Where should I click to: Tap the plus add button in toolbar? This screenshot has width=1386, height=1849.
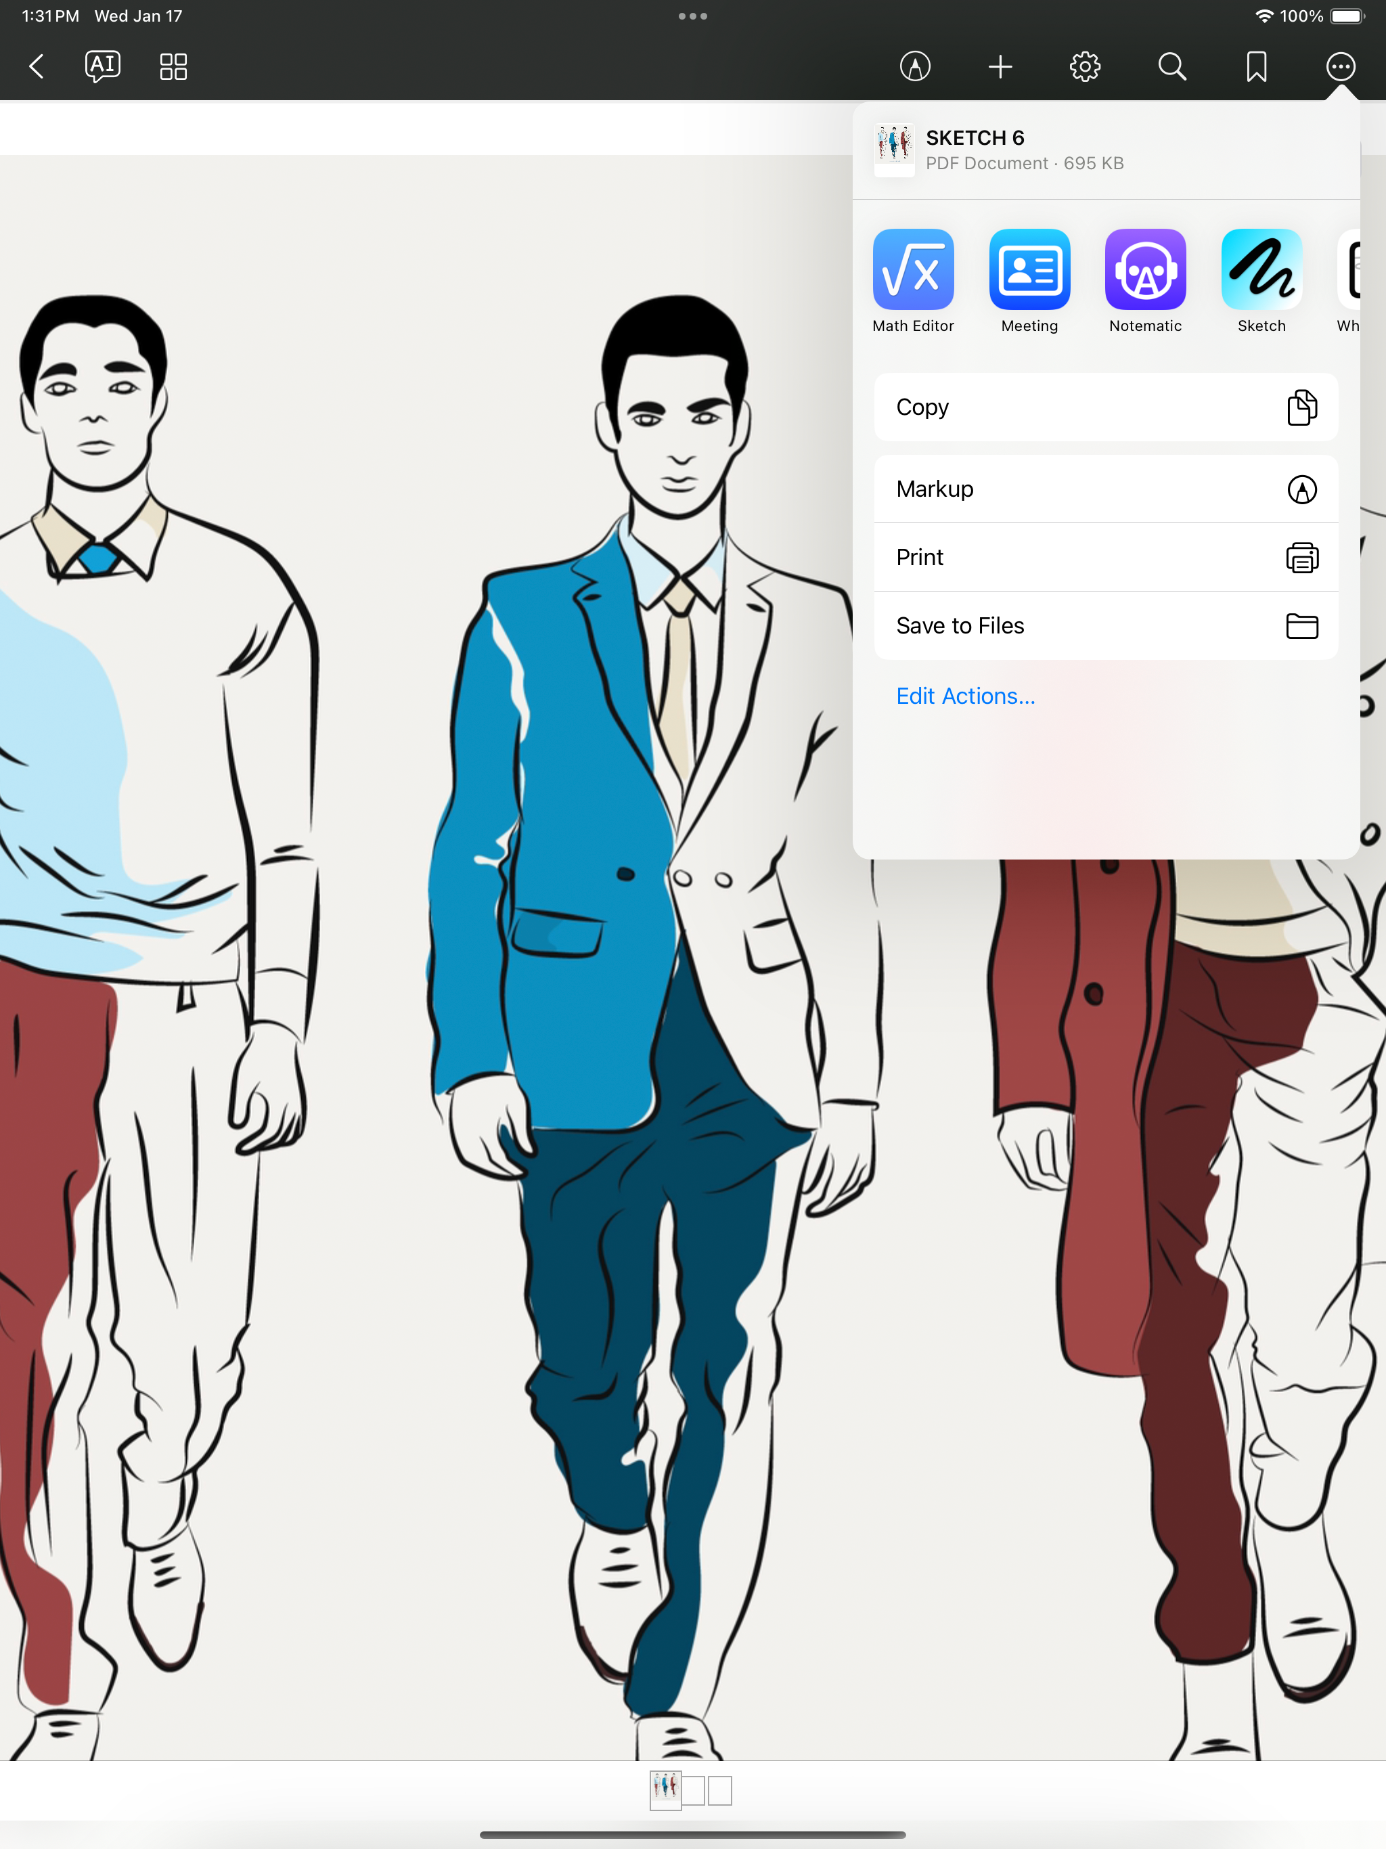point(1000,66)
